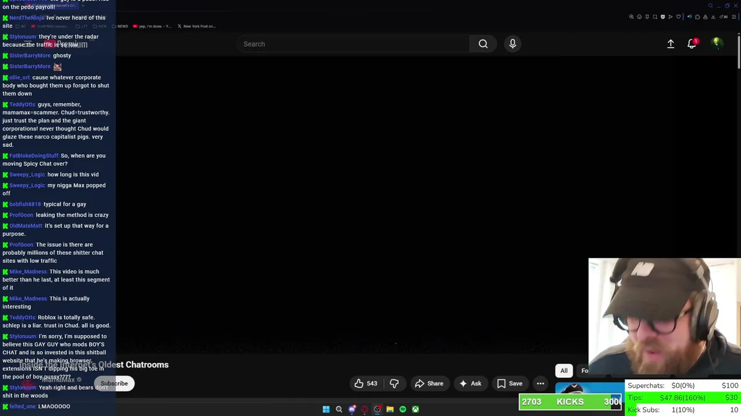Click username SisterBarryMore before 'ghosty'

pyautogui.click(x=30, y=55)
